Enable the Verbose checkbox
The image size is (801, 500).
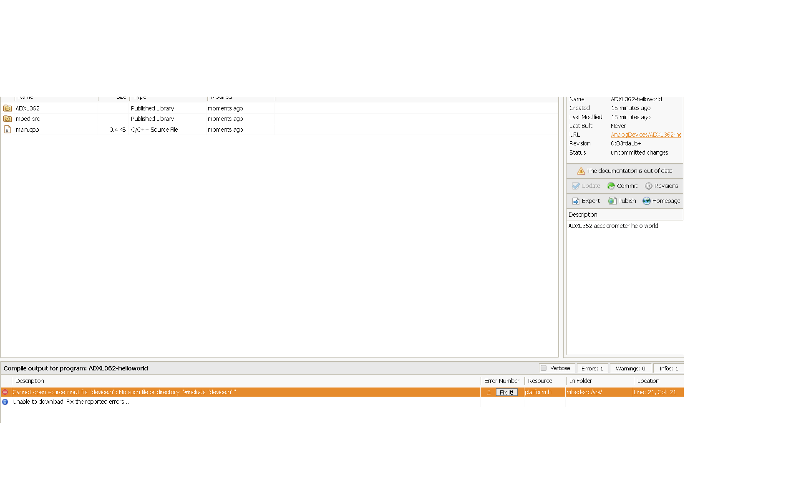pos(544,368)
